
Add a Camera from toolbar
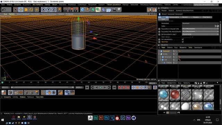click(114, 10)
